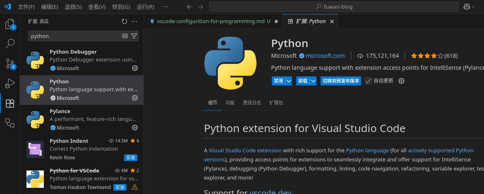
Task: Expand the 卸载 button dropdown arrow
Action: pos(313,81)
